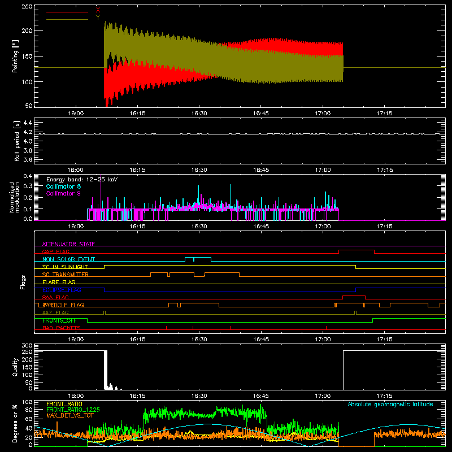Select the FLARE_FLAG label
Viewport: 452px width, 452px height.
point(59,282)
